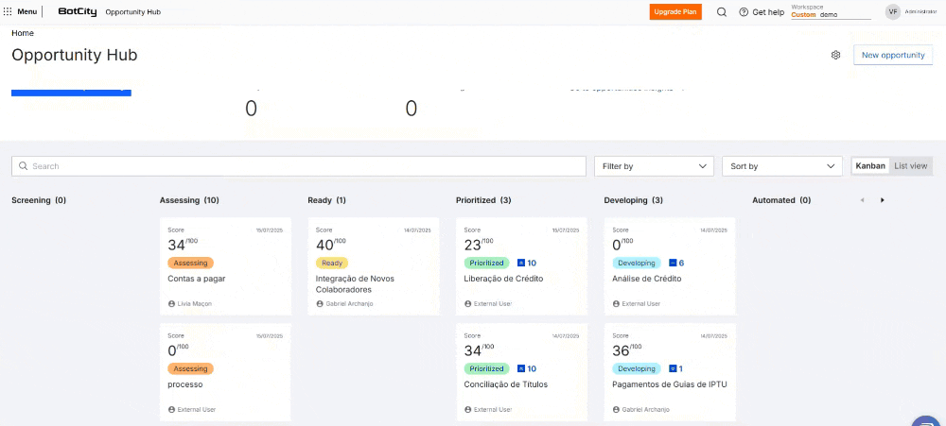Open search via magnifier icon in header
This screenshot has height=426, width=946.
(x=722, y=12)
